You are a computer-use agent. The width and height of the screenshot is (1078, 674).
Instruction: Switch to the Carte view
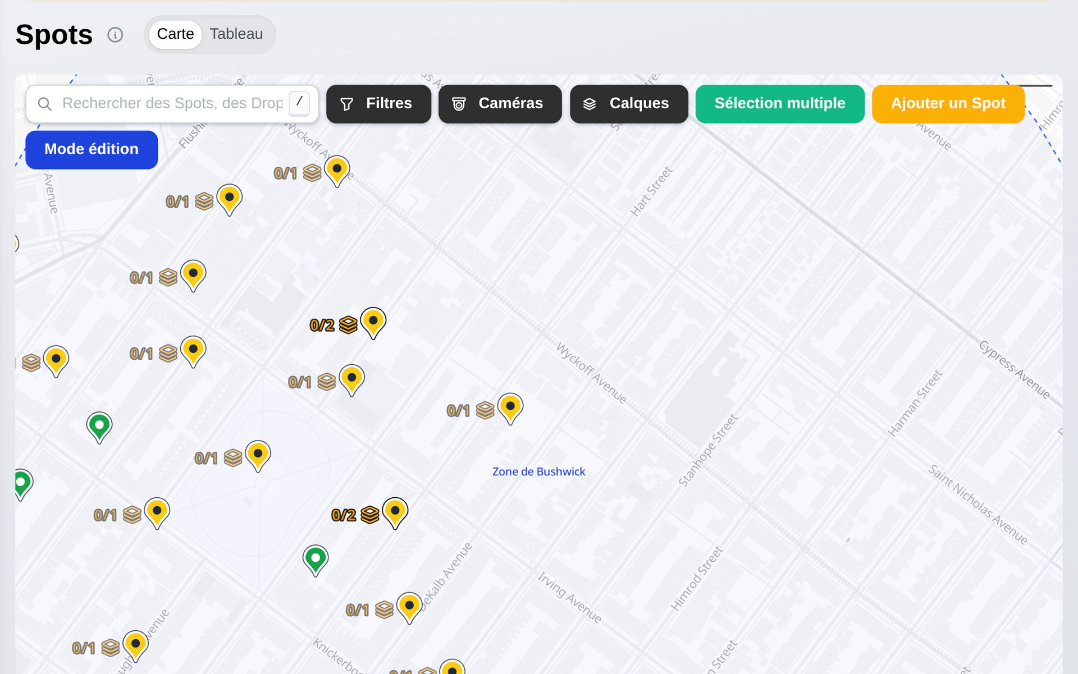(175, 34)
